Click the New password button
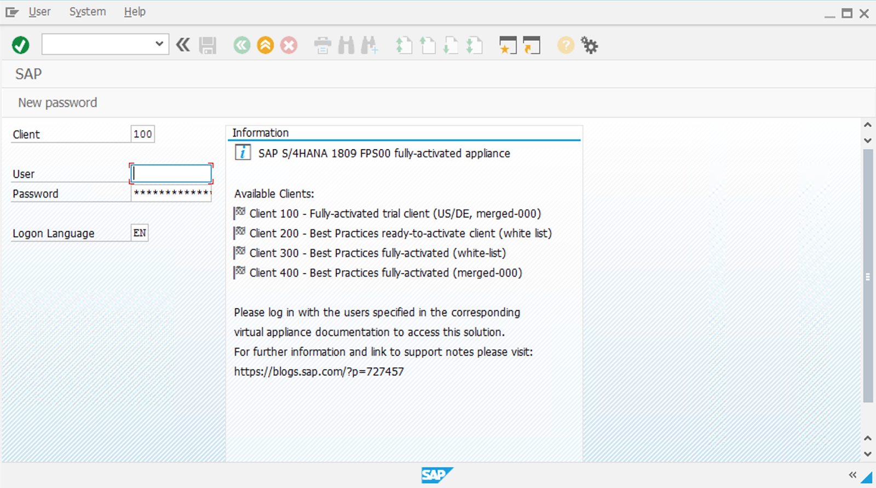This screenshot has width=876, height=488. [57, 103]
